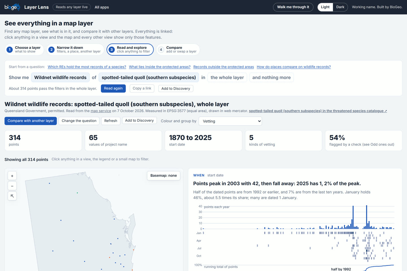Click the 314 points stat card
The image size is (407, 271).
43,141
